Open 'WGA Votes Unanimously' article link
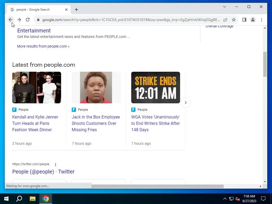The image size is (272, 204). point(156,123)
